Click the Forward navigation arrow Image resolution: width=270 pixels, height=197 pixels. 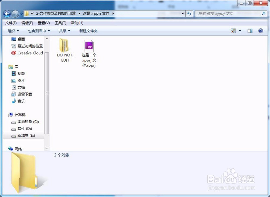click(x=15, y=14)
